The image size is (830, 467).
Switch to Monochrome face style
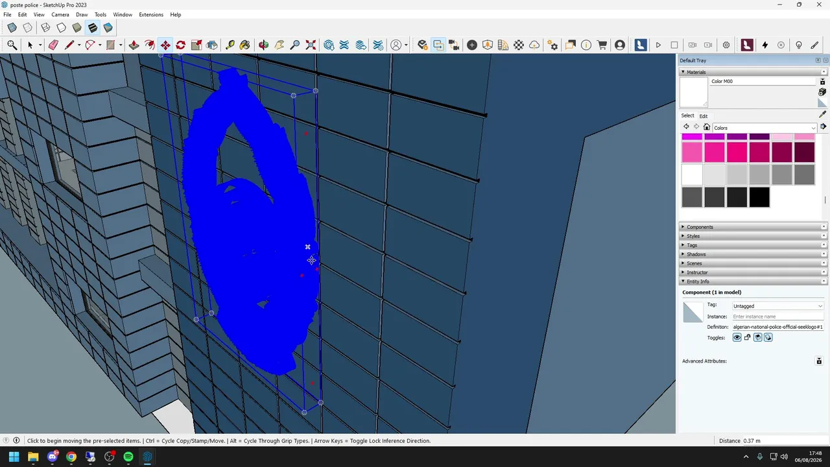click(108, 28)
